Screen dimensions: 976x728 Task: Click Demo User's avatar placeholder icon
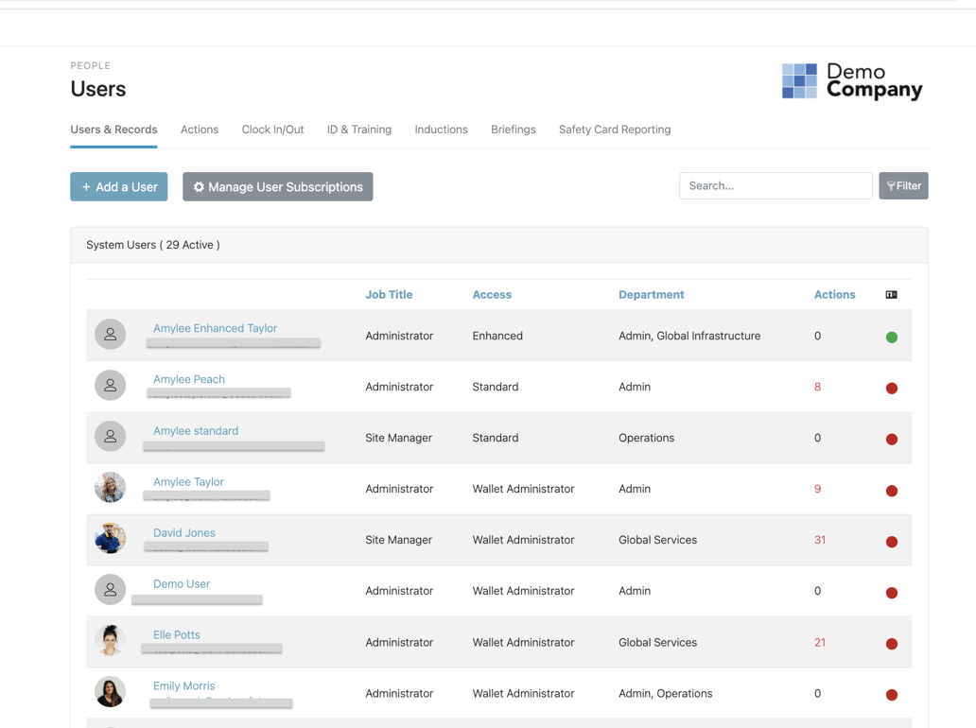(x=110, y=589)
